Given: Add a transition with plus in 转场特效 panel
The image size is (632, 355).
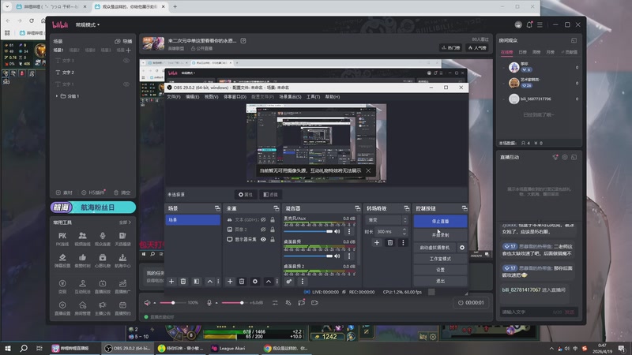Looking at the screenshot, I should point(377,243).
